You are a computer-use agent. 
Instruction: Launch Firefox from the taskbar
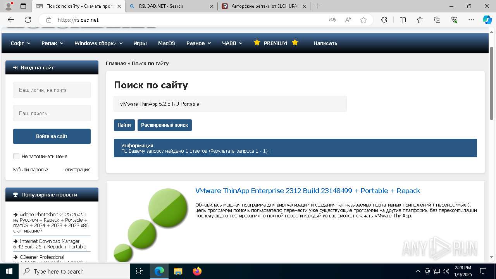(197, 271)
